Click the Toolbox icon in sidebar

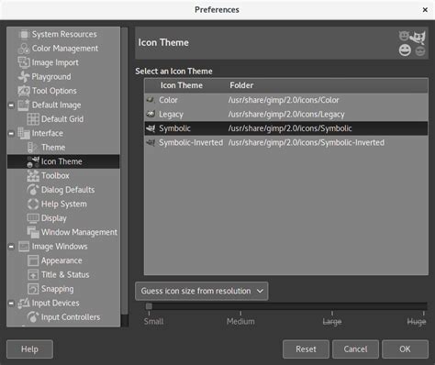click(33, 175)
